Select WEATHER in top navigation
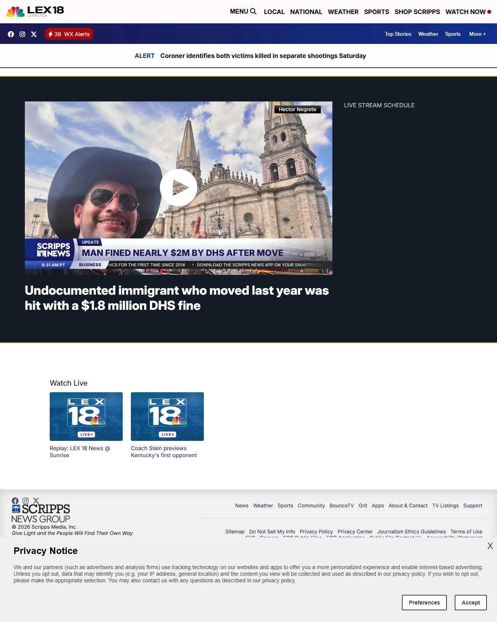The width and height of the screenshot is (497, 622). (x=343, y=12)
